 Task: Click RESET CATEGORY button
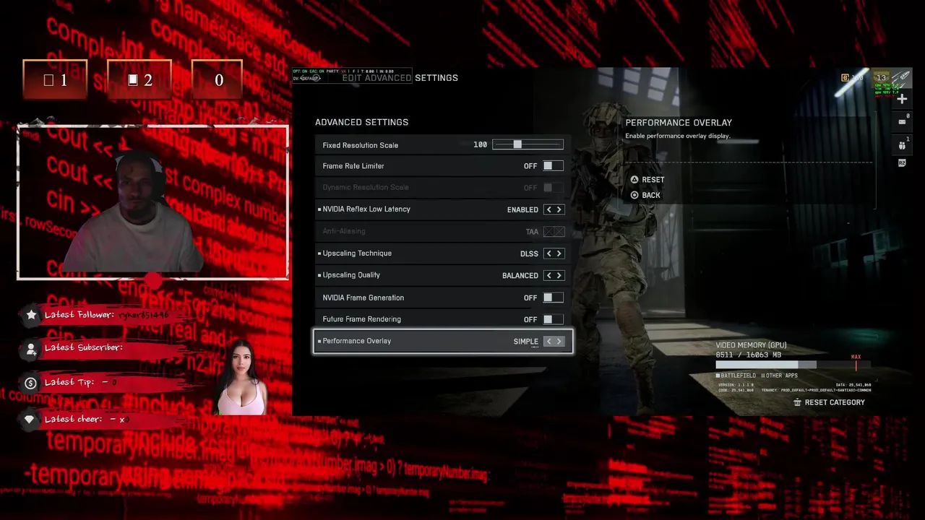click(828, 402)
